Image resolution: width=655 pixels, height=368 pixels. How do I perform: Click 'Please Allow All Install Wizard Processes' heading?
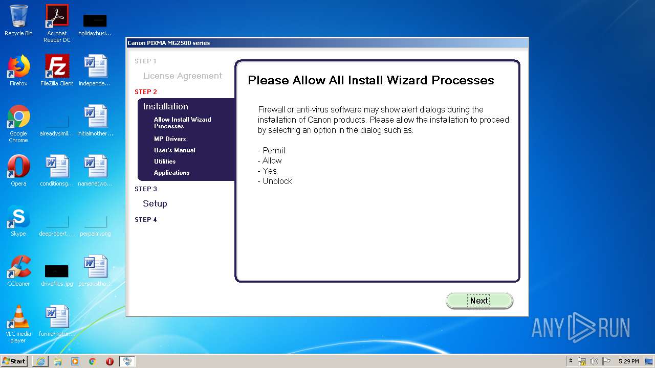pyautogui.click(x=371, y=80)
